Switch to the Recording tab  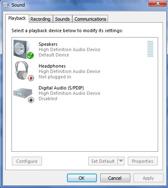point(40,19)
